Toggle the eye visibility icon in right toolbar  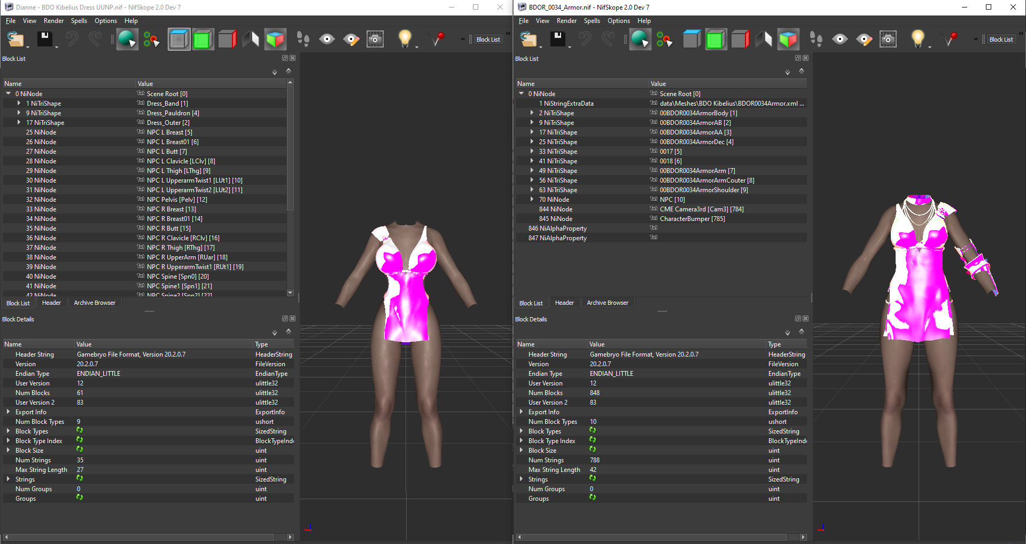[840, 39]
